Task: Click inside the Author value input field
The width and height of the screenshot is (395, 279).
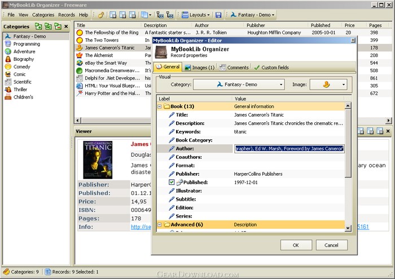Action: (x=289, y=149)
